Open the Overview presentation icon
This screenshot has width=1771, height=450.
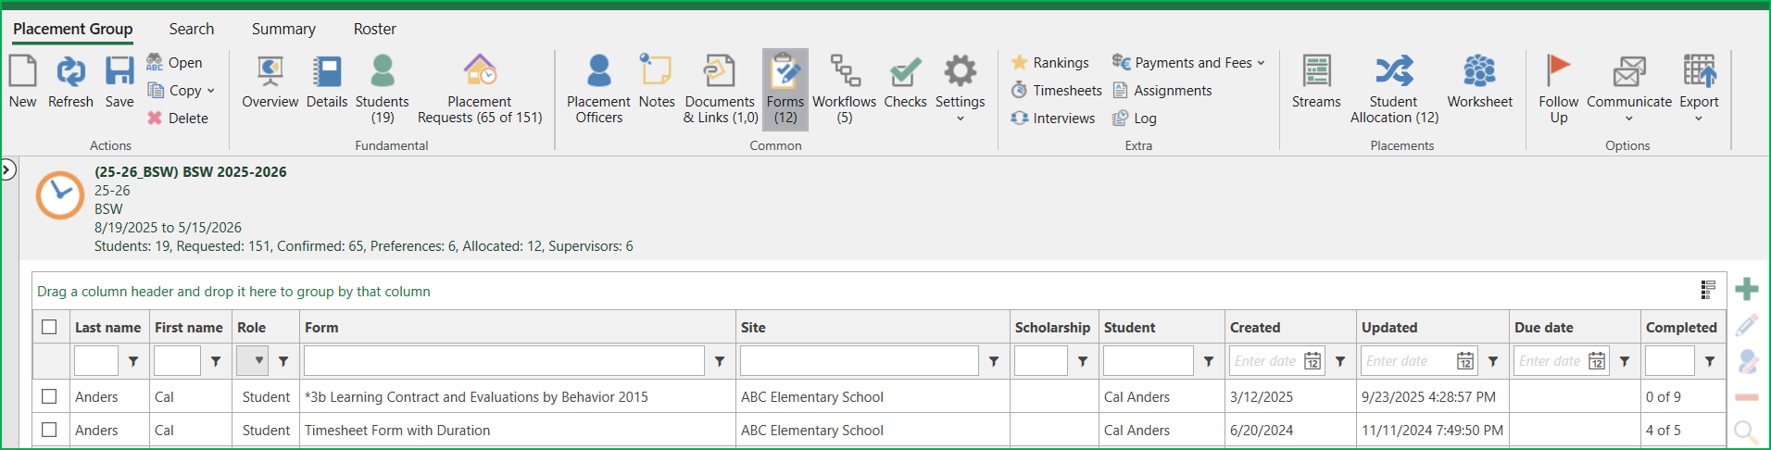pos(270,71)
